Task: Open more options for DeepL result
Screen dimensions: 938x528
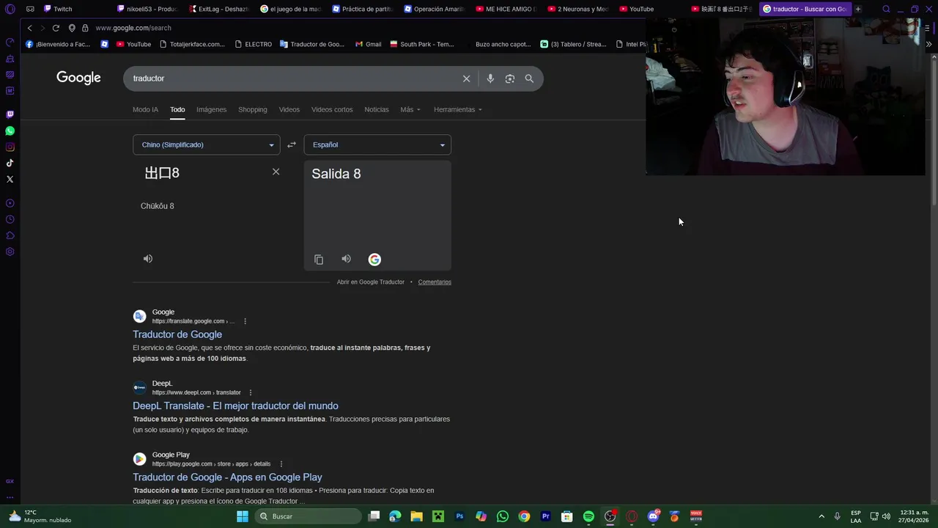Action: [250, 392]
